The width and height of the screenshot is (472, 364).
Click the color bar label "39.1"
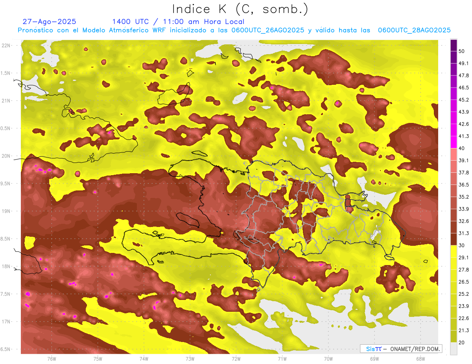tap(463, 161)
